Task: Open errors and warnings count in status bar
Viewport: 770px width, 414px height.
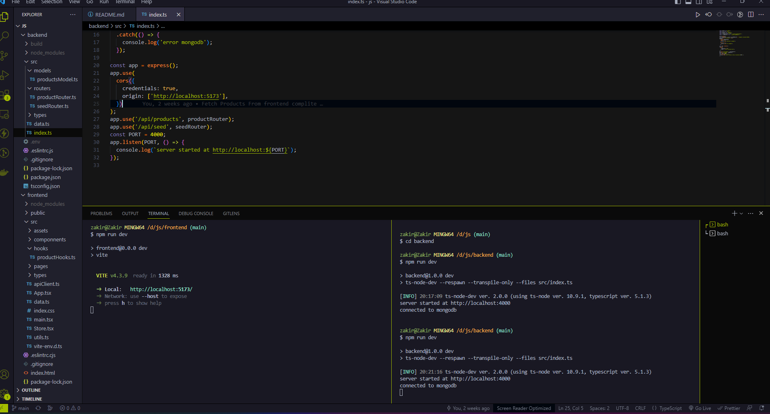Action: pyautogui.click(x=70, y=408)
